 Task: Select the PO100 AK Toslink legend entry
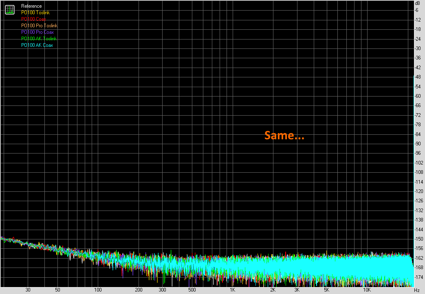[x=39, y=38]
